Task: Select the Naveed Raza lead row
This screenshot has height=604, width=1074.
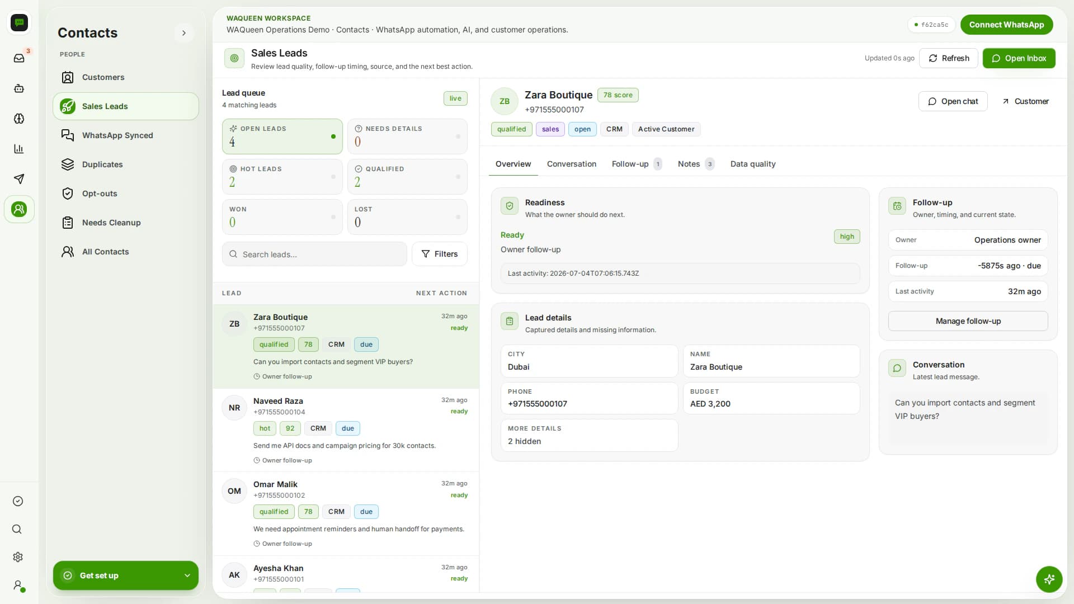Action: pos(346,430)
